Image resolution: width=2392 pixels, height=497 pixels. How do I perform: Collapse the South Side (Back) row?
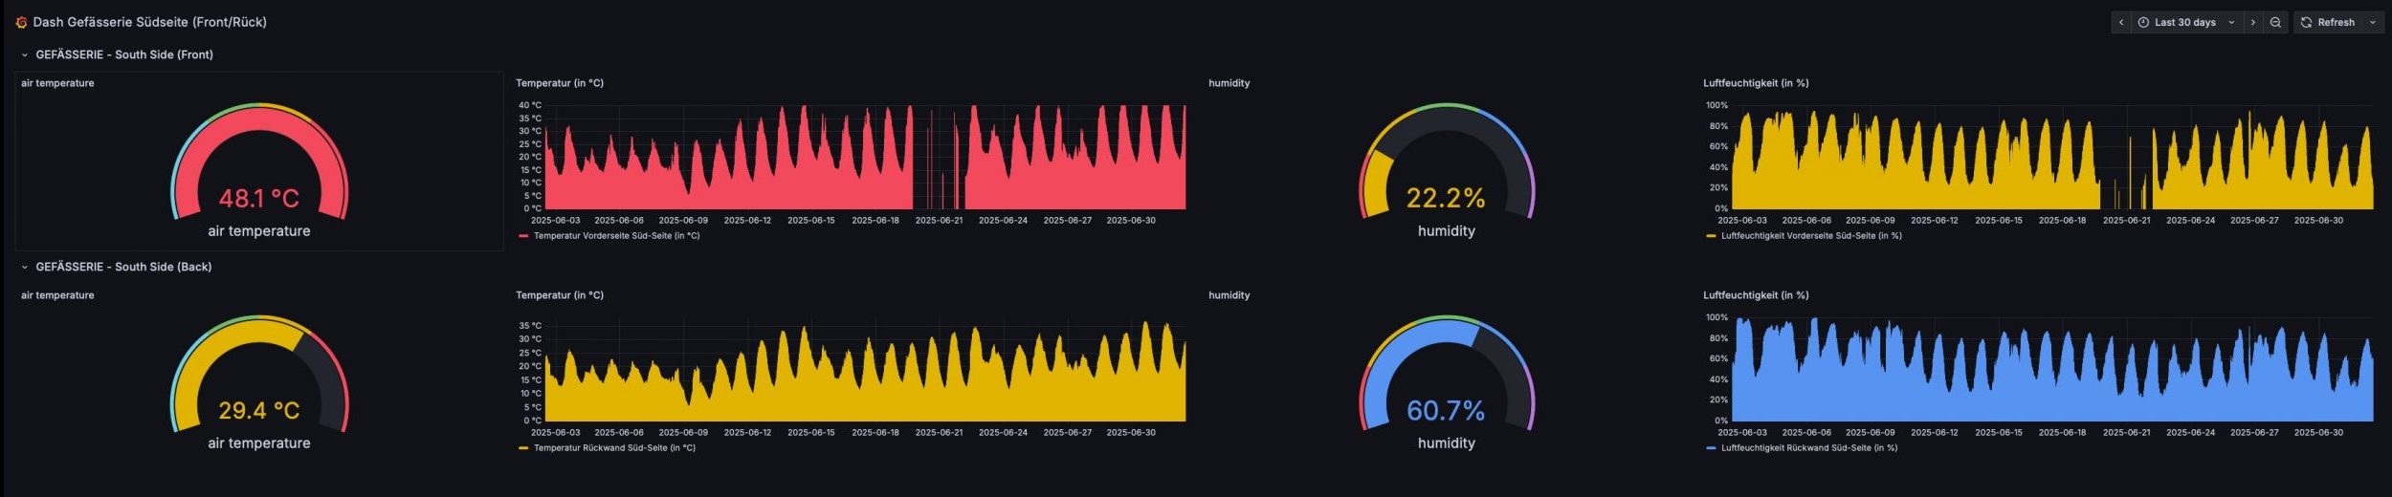coord(25,268)
